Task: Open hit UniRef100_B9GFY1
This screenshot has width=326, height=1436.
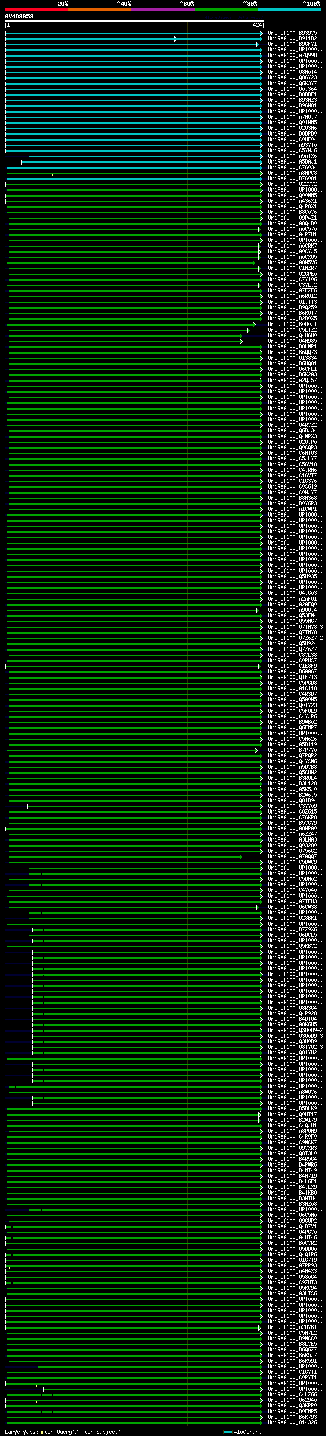Action: click(x=292, y=44)
